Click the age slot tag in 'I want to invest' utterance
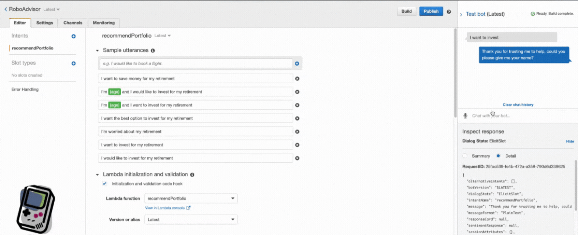Image resolution: width=578 pixels, height=235 pixels. point(115,105)
